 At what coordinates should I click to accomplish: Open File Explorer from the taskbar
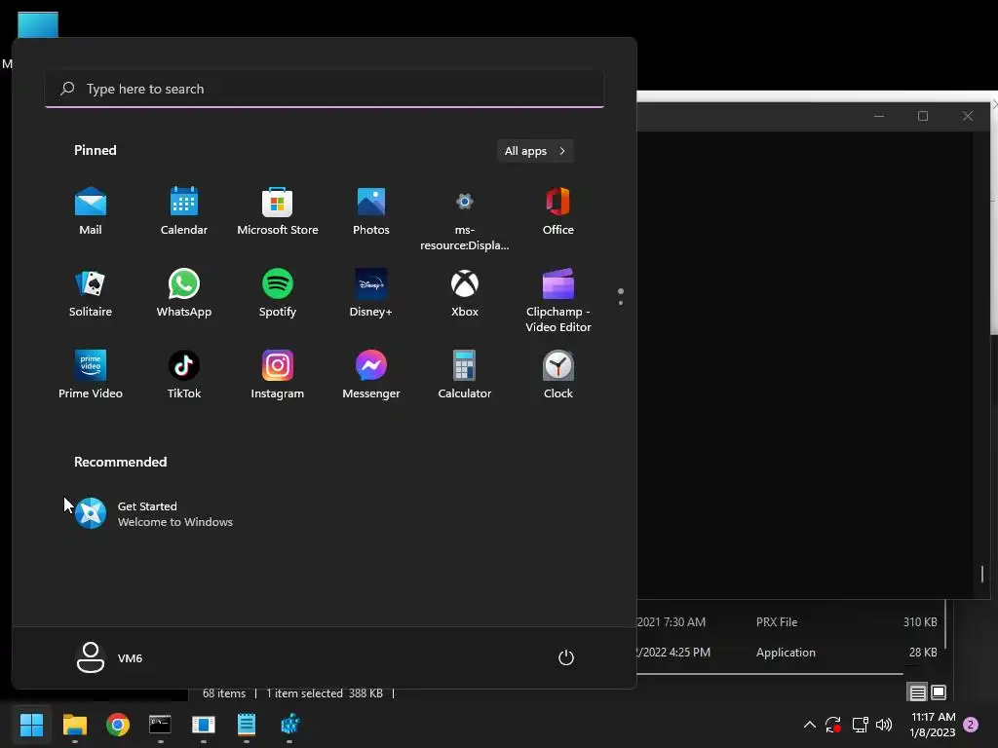(x=74, y=725)
